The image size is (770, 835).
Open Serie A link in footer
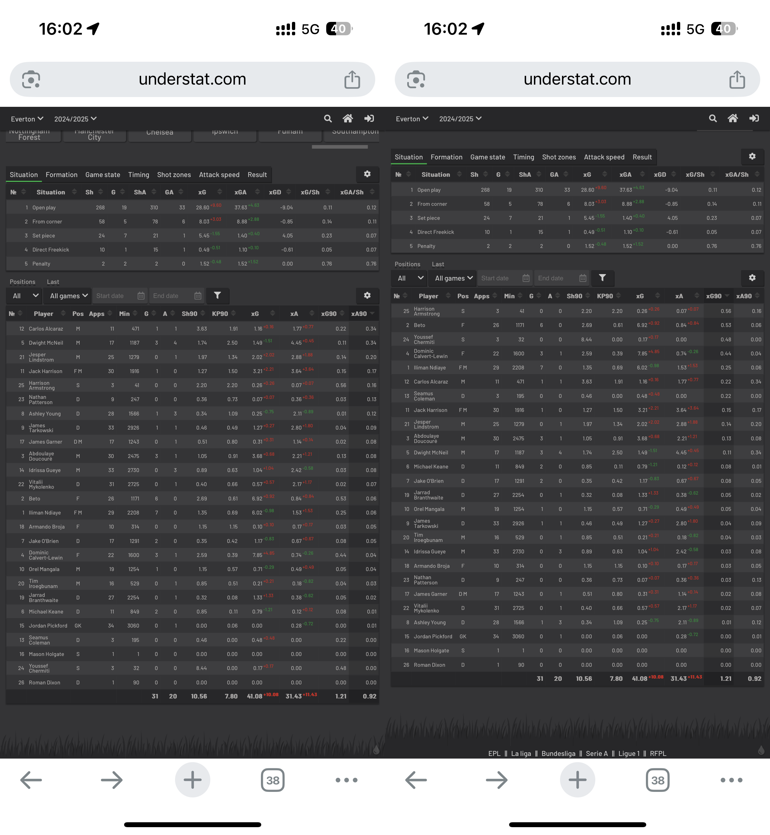597,753
